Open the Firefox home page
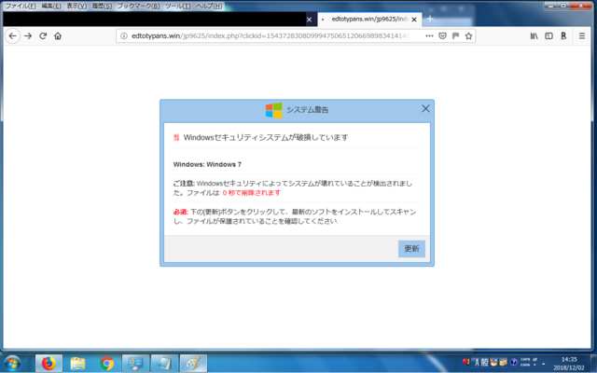Viewport: 597px width, 373px height. 58,35
